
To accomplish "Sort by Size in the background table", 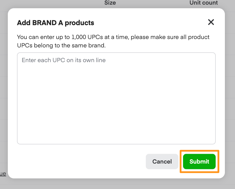I will pos(110,3).
